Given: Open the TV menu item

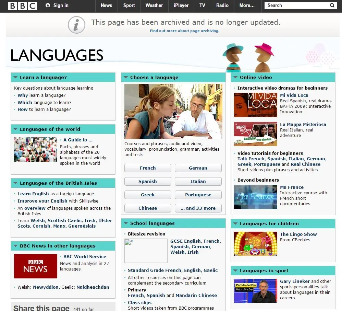Looking at the screenshot, I should point(203,5).
